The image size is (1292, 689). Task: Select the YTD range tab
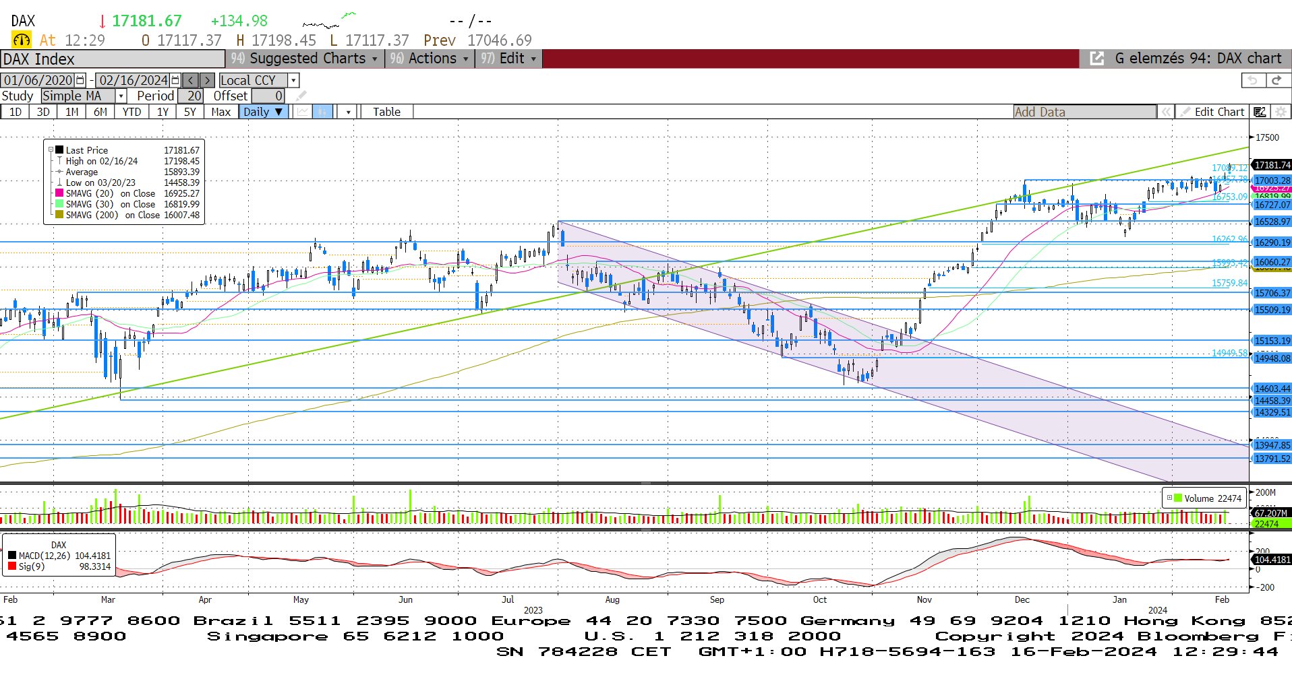click(x=131, y=112)
